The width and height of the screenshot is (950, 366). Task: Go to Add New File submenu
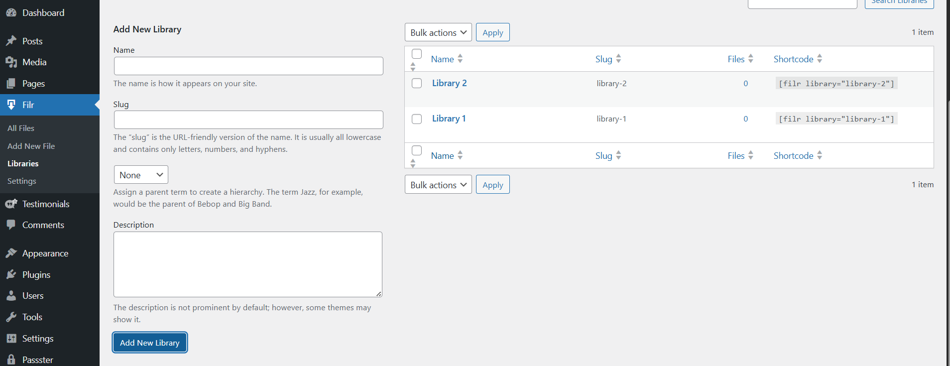click(x=31, y=146)
